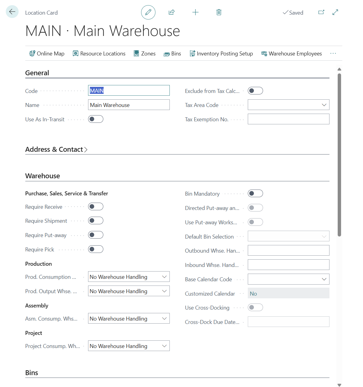Open Prod. Output Whse. handling dropdown

(x=164, y=291)
